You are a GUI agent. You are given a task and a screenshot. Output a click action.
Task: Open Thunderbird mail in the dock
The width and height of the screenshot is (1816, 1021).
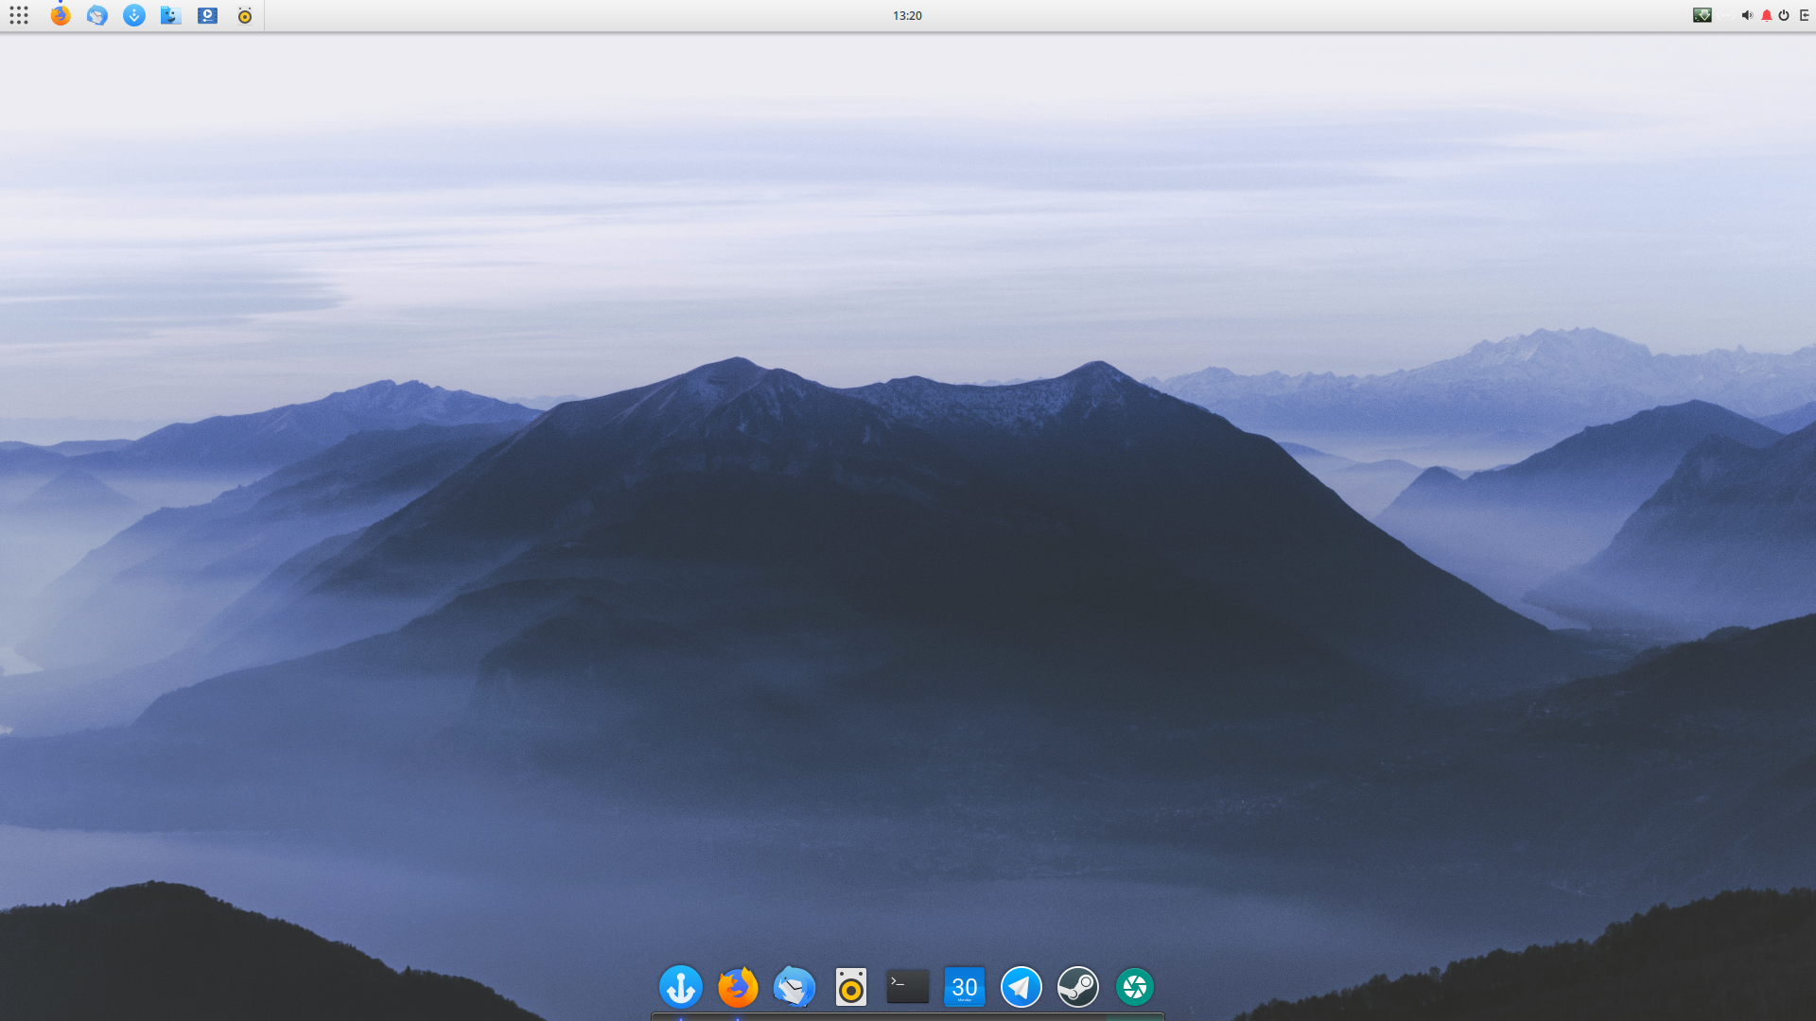click(x=794, y=987)
